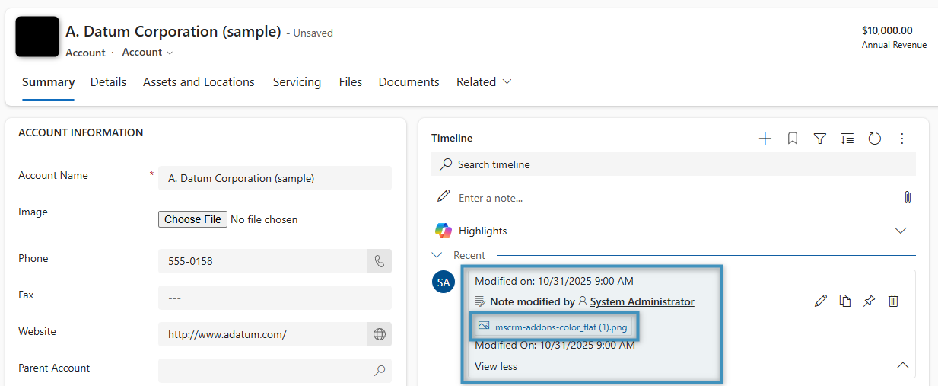Open timeline bookmark icon
Viewport: 938px width, 386px height.
click(793, 139)
